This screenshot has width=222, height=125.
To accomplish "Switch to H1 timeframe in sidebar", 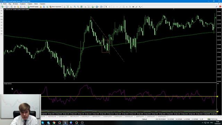I will (1, 22).
